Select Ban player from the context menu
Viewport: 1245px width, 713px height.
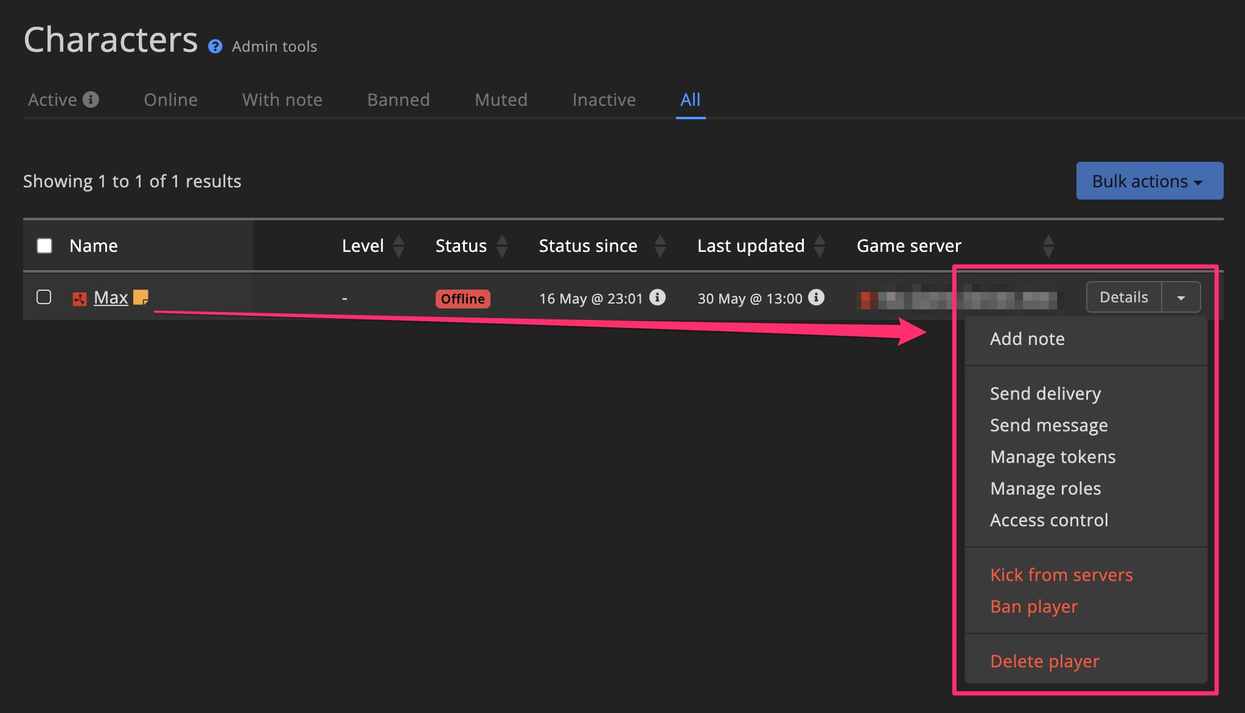(x=1033, y=606)
